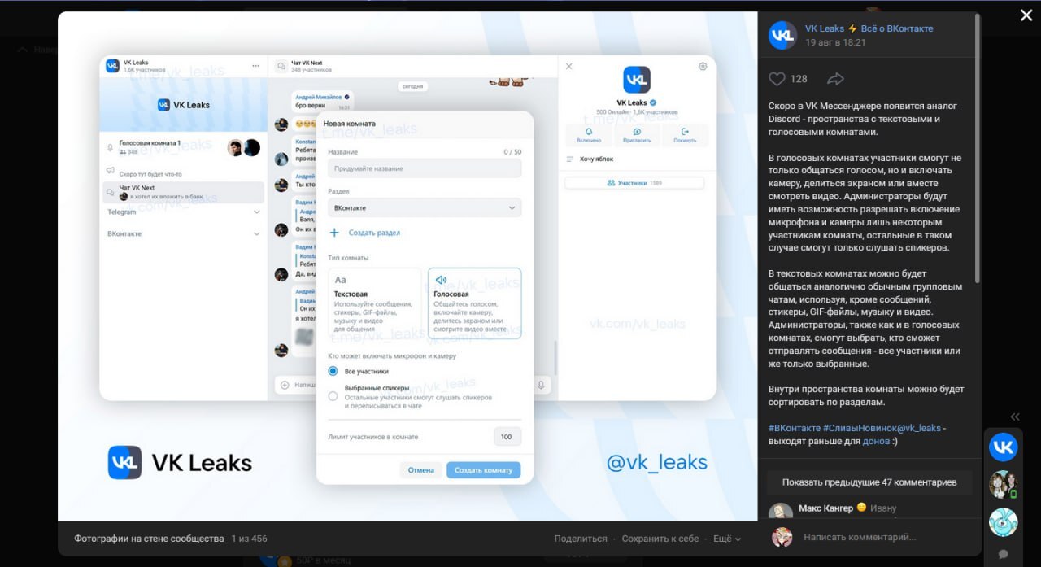The height and width of the screenshot is (567, 1041).
Task: Click the Пригласить button
Action: pos(637,135)
